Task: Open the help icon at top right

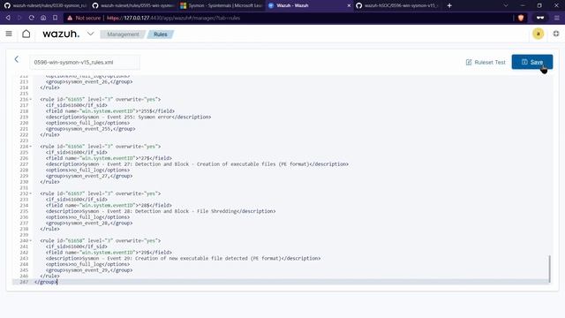Action: click(556, 34)
